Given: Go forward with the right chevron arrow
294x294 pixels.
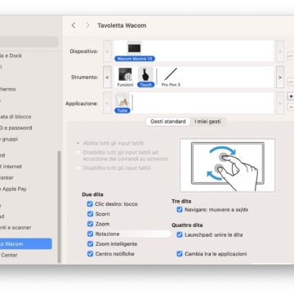Looking at the screenshot, I should [x=87, y=25].
